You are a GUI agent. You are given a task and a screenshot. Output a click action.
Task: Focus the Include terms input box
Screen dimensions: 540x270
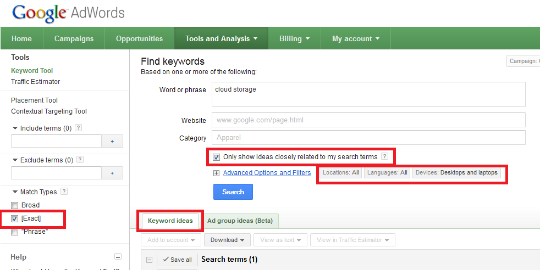(57, 141)
